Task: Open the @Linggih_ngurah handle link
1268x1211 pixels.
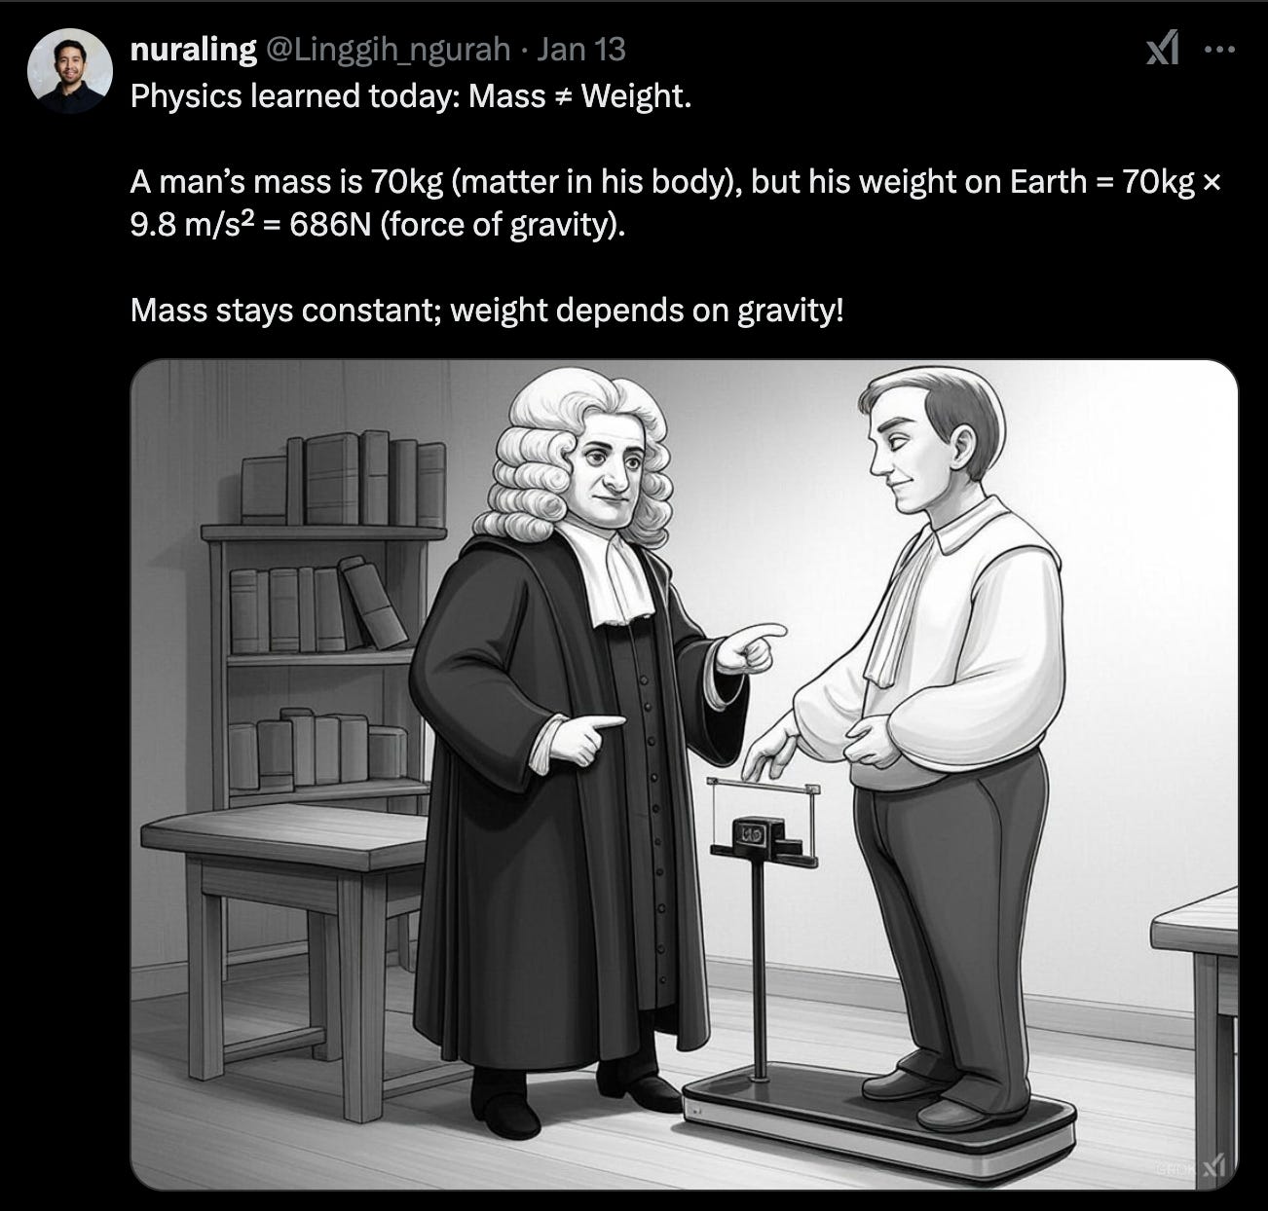Action: (387, 50)
